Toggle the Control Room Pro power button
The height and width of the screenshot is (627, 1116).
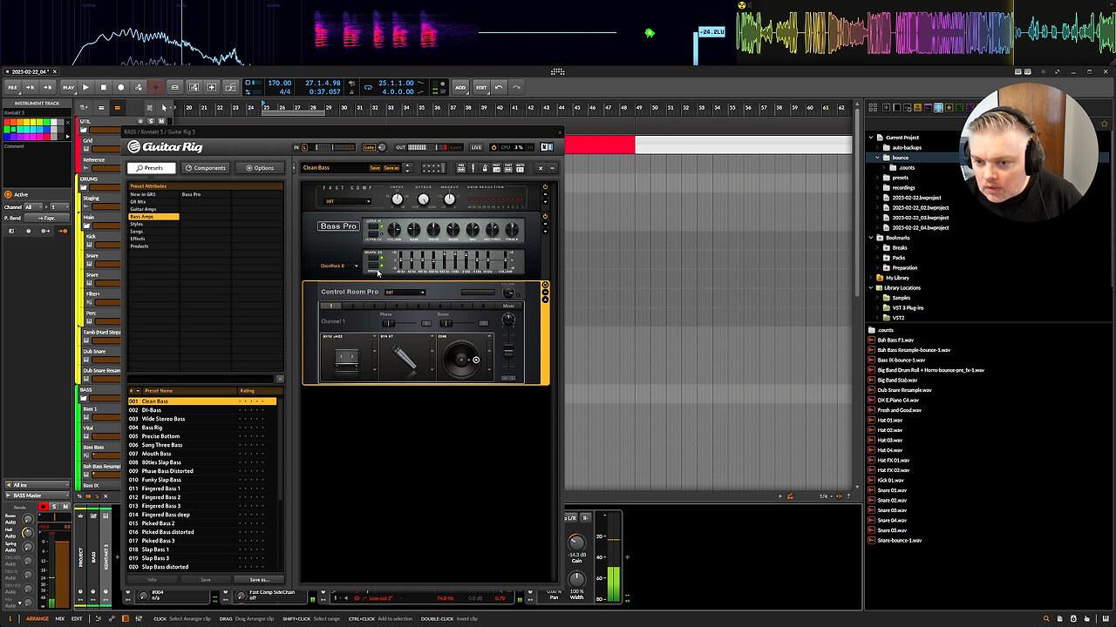pos(545,285)
